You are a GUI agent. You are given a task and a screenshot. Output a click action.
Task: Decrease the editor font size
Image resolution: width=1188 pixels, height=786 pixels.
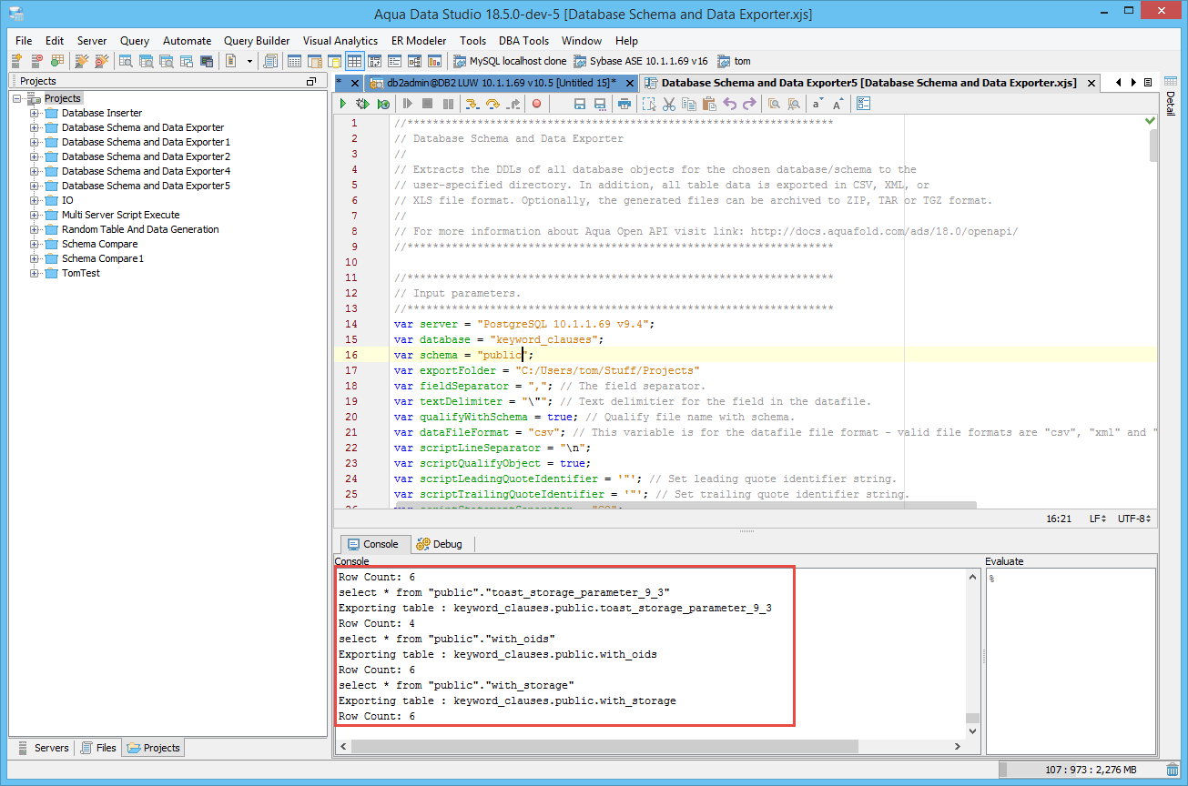pyautogui.click(x=817, y=105)
